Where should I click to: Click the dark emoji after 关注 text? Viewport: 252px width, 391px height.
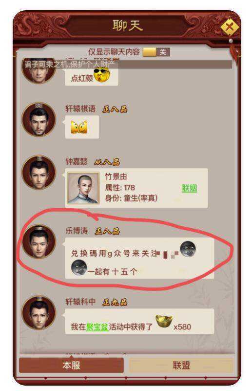click(x=188, y=249)
